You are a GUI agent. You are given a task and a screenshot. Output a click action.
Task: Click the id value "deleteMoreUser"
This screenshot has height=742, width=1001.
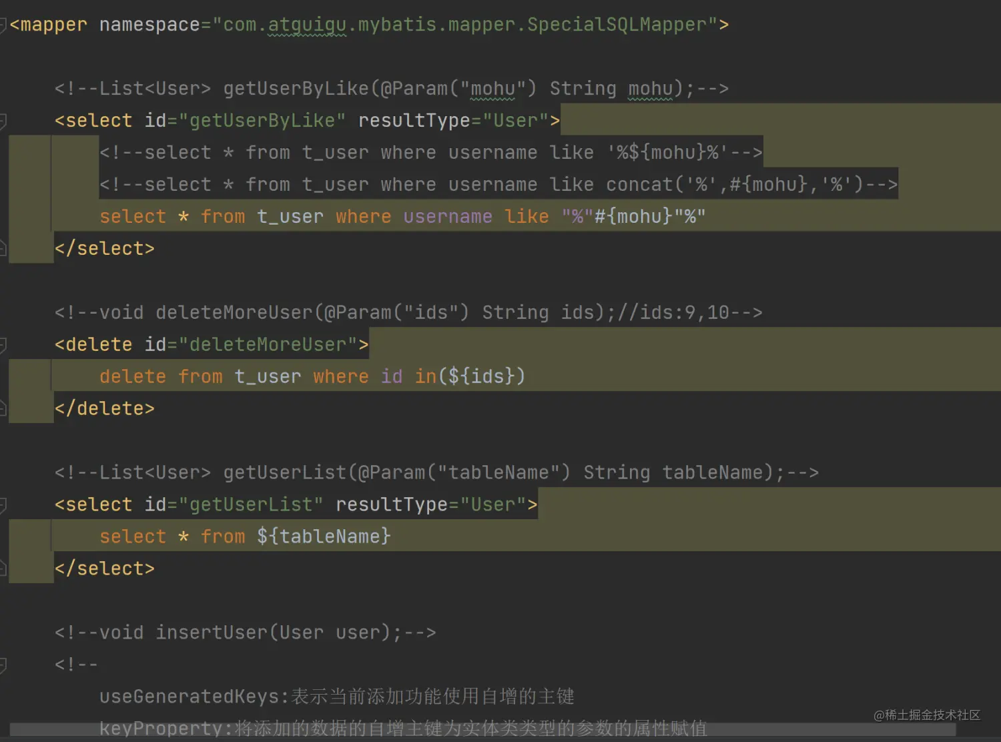[x=268, y=345]
